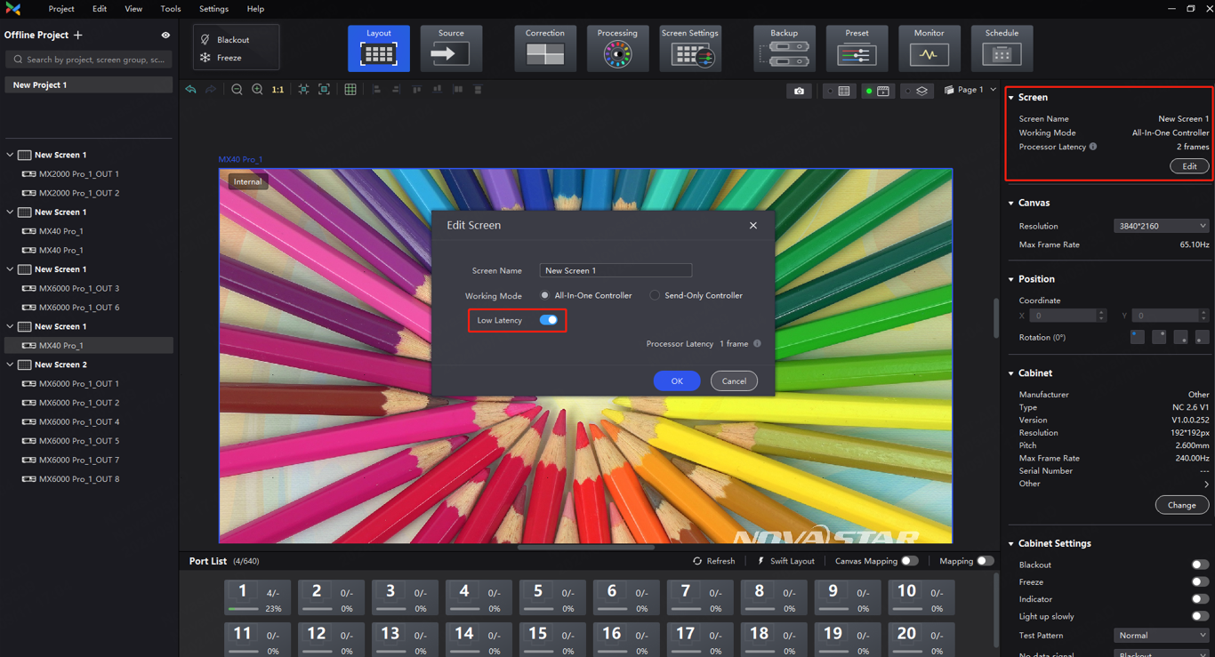Collapse the Canvas section
This screenshot has height=657, width=1215.
coord(1011,203)
